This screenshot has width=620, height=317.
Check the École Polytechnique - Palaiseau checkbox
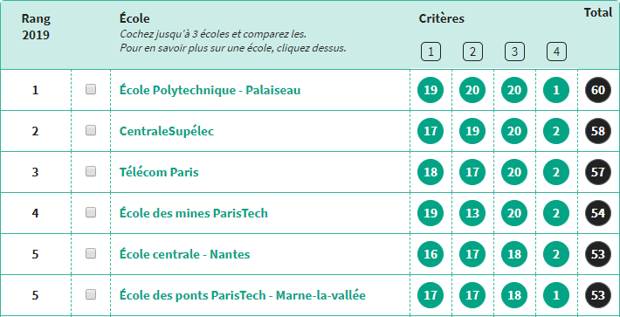(91, 89)
